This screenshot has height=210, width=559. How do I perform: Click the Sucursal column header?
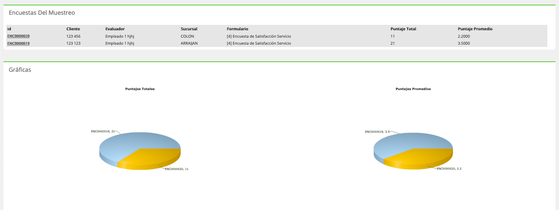tap(189, 29)
